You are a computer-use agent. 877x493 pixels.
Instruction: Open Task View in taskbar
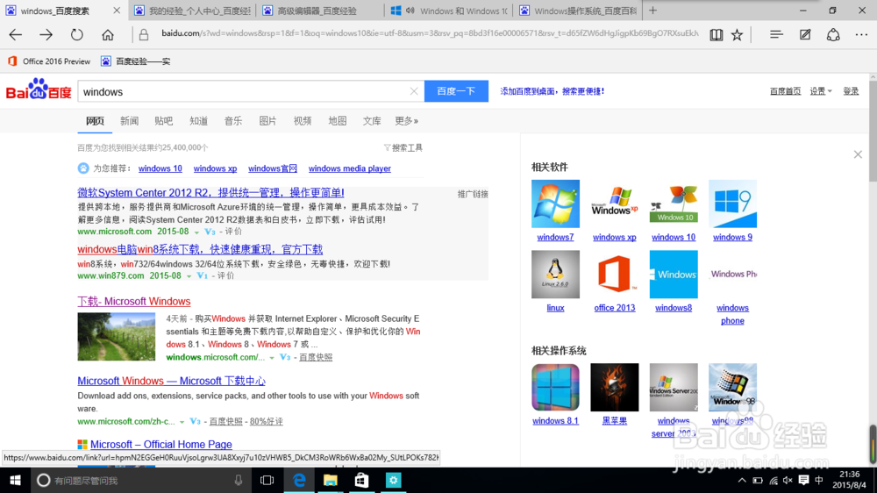click(267, 480)
